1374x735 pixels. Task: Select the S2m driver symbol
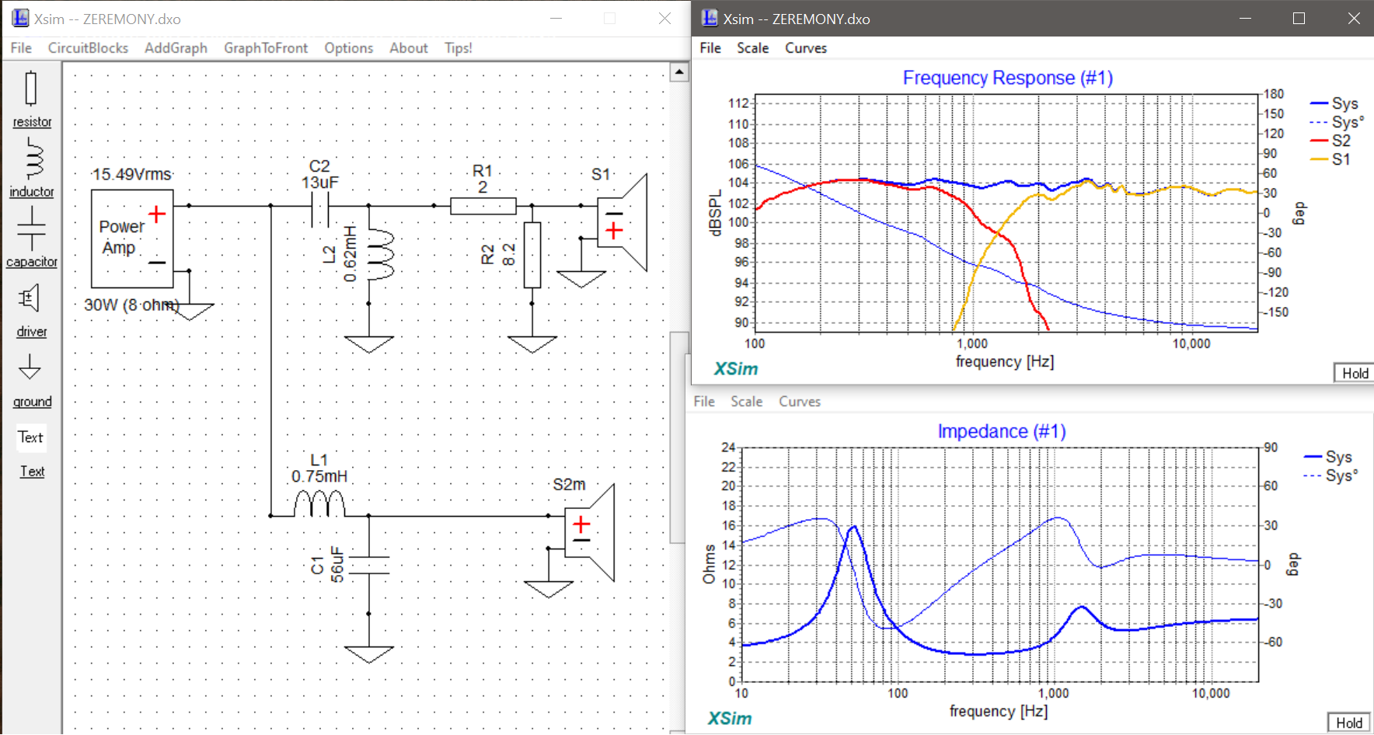(589, 532)
